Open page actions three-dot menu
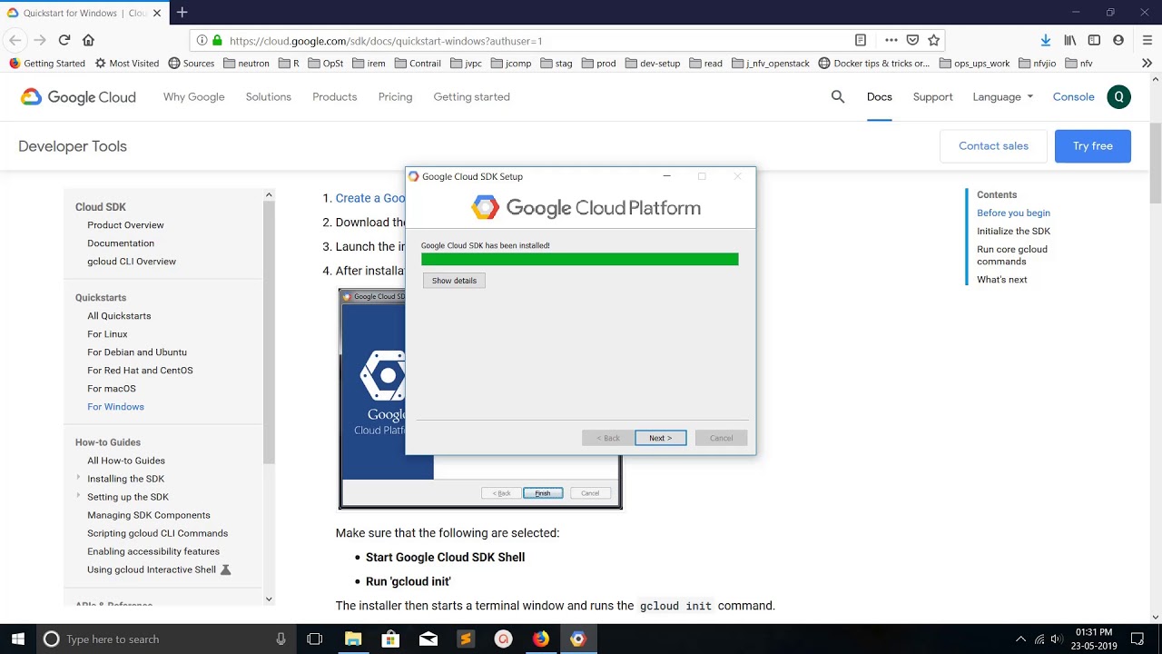The height and width of the screenshot is (654, 1162). [891, 40]
